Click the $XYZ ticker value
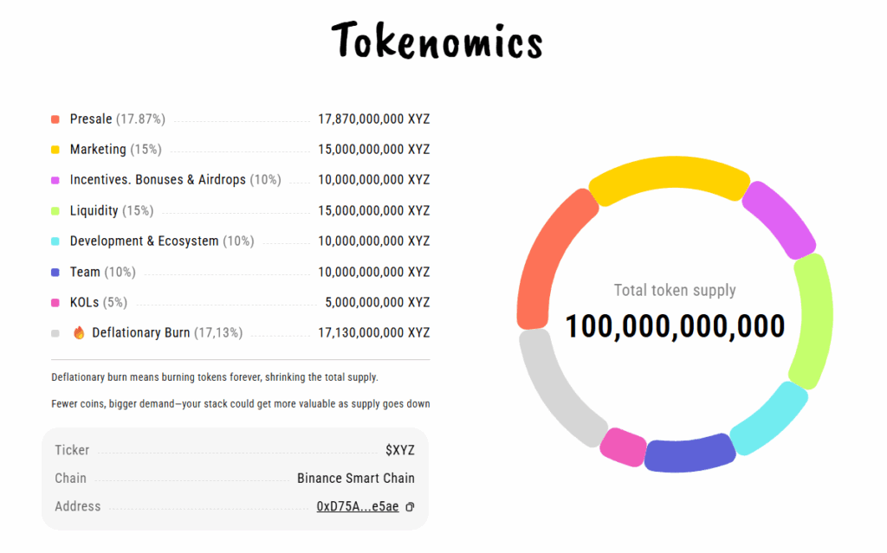This screenshot has height=553, width=887. 400,450
